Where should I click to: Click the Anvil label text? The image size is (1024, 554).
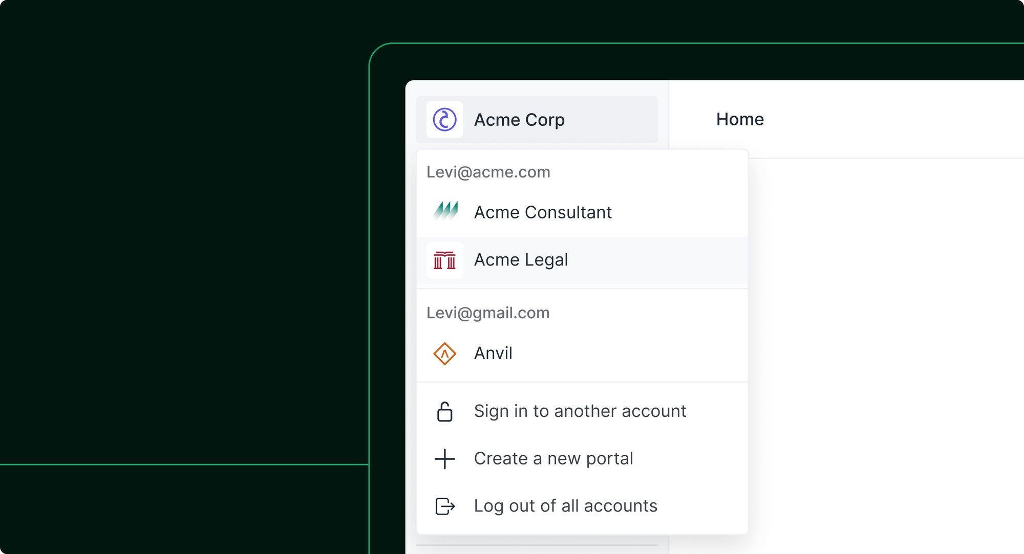(493, 353)
